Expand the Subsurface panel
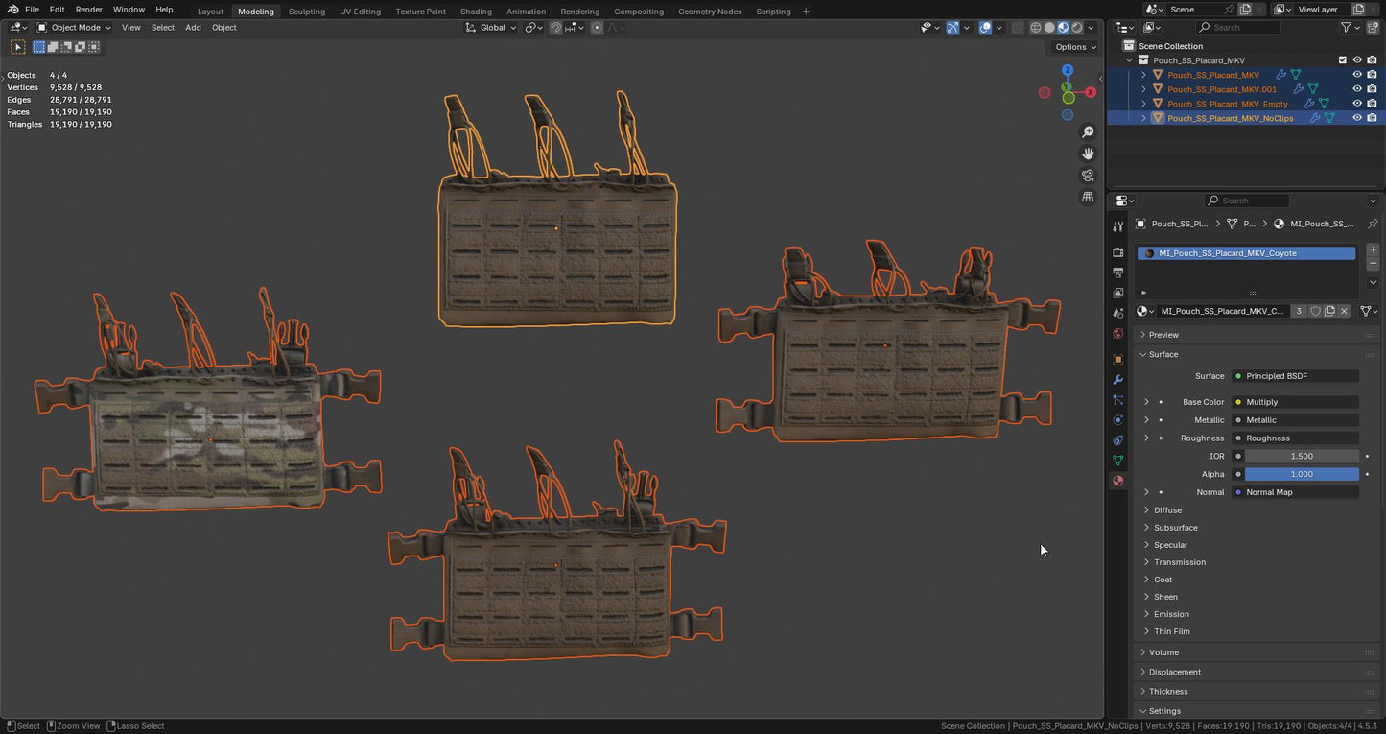 pos(1175,528)
